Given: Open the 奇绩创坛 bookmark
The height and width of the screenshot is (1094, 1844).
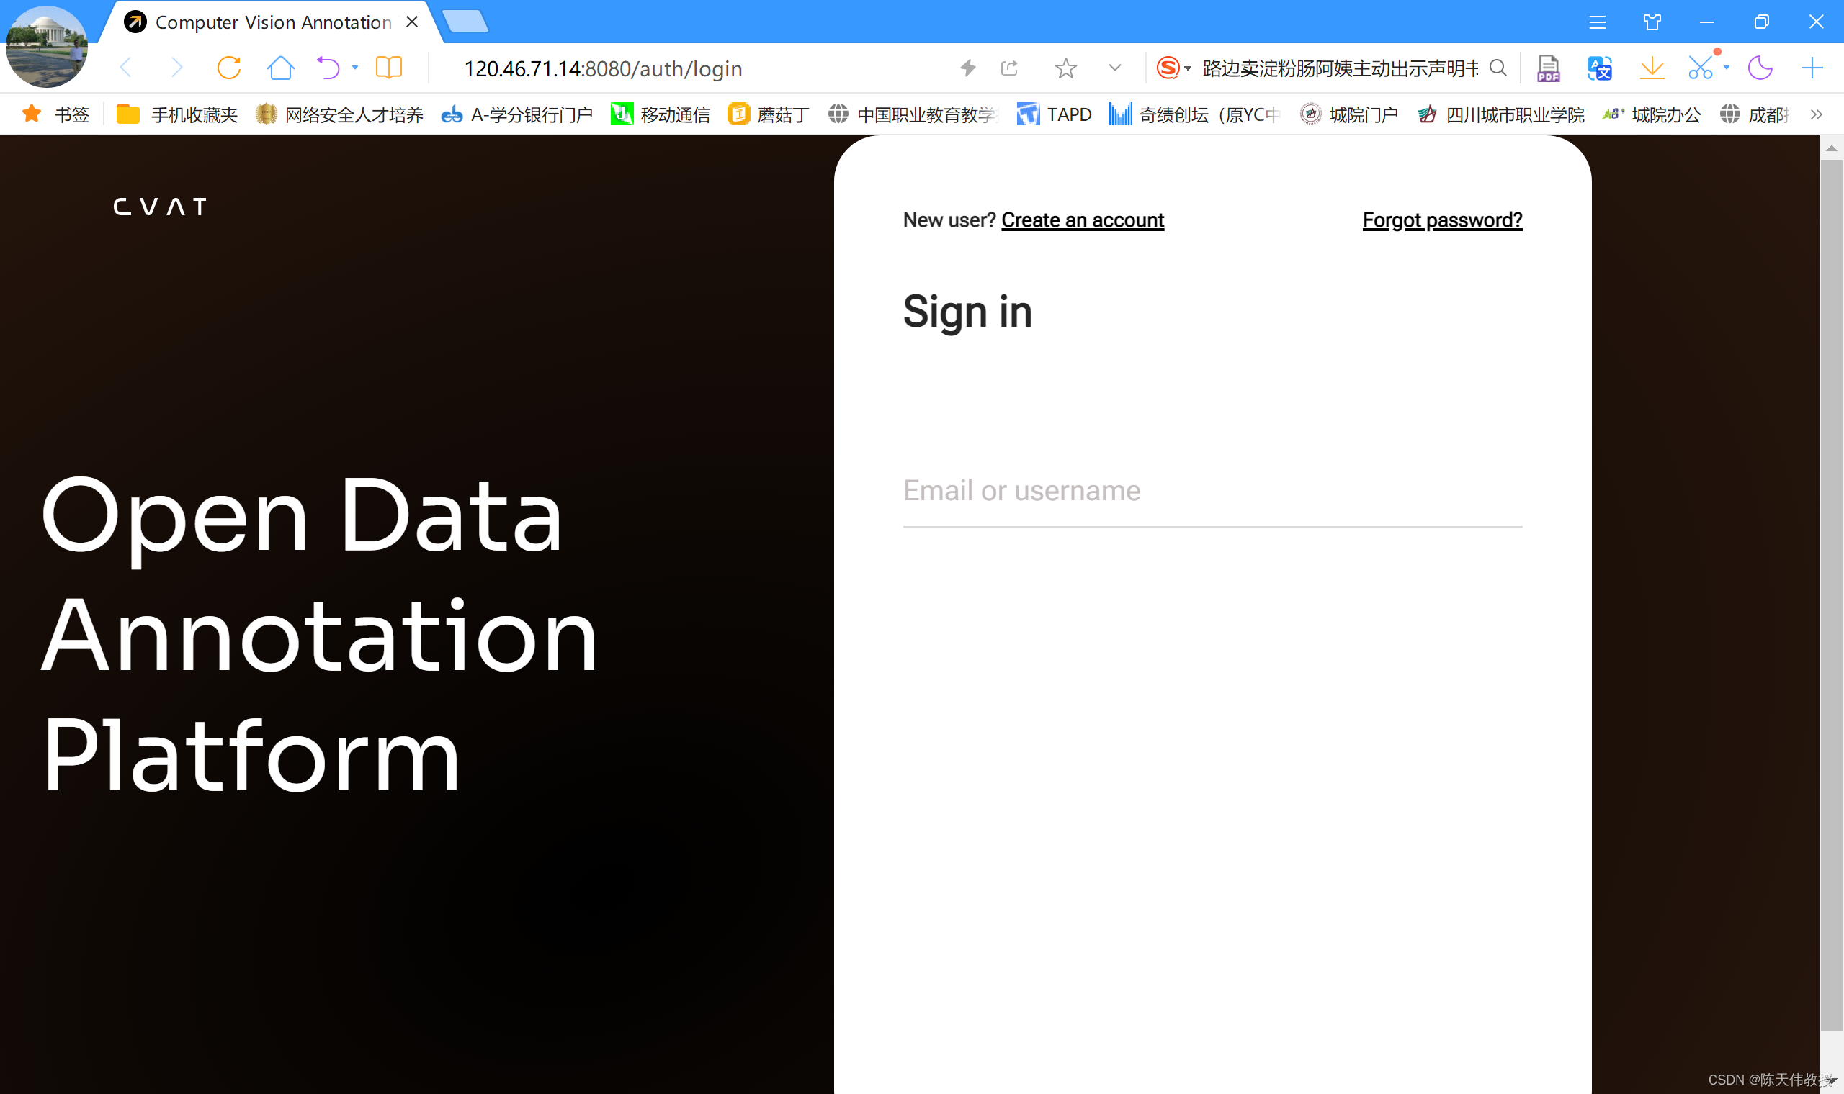Looking at the screenshot, I should [1194, 114].
